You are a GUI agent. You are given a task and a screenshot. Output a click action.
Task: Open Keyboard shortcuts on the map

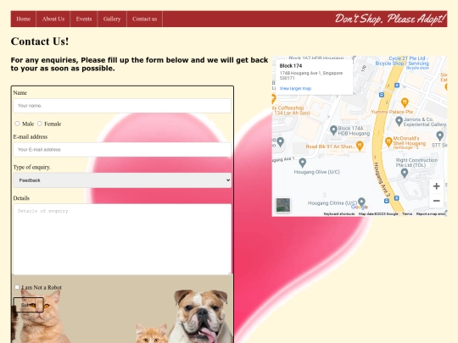click(339, 213)
